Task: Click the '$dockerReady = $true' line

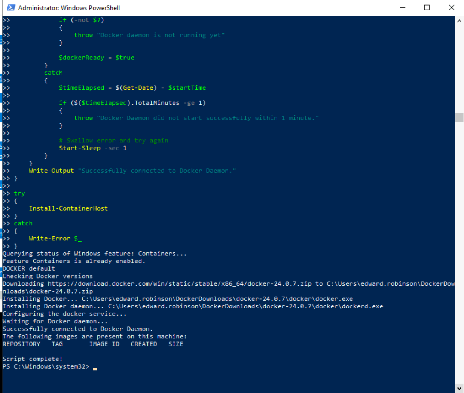Action: [97, 58]
